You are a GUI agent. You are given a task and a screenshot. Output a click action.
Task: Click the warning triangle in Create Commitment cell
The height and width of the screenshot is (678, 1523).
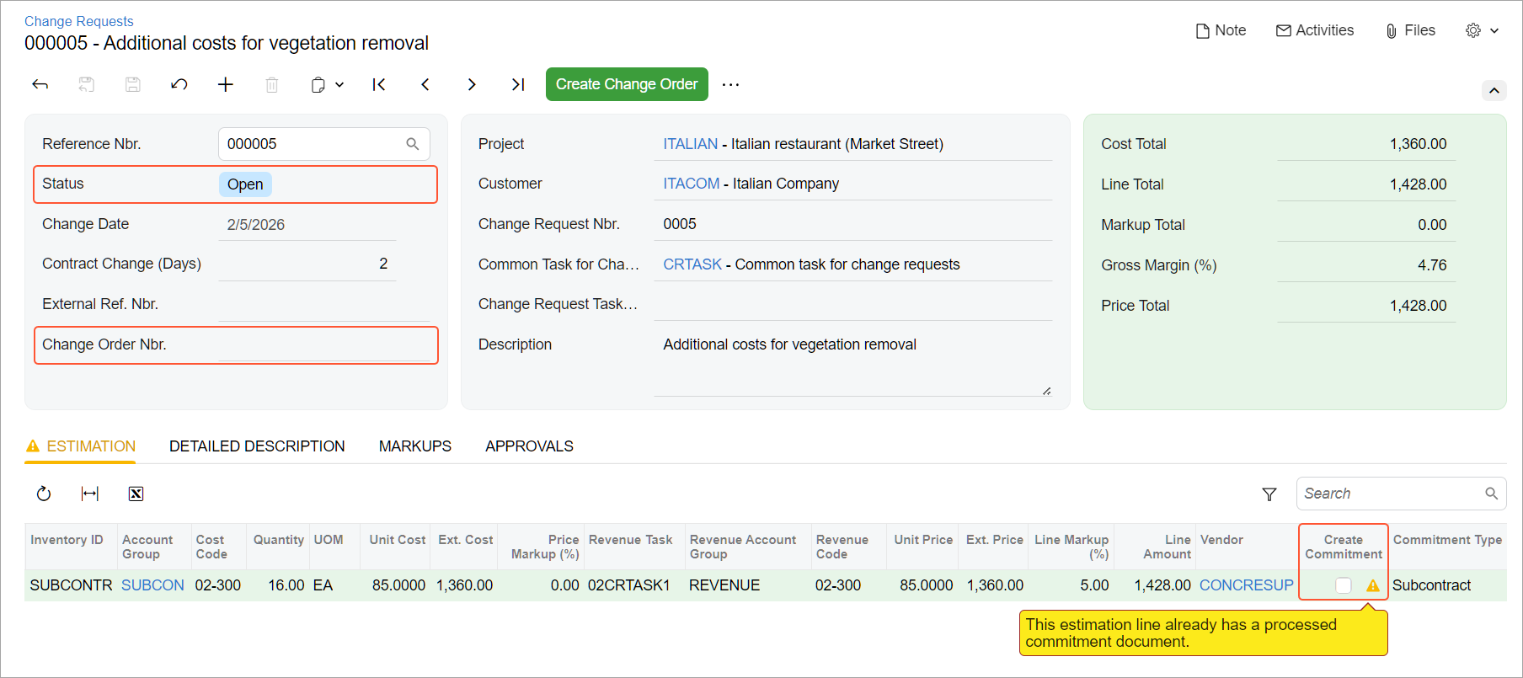[1373, 585]
